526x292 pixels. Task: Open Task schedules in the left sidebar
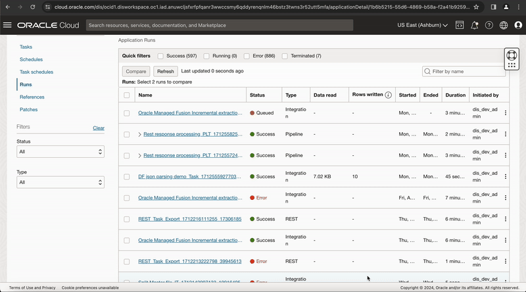click(36, 72)
